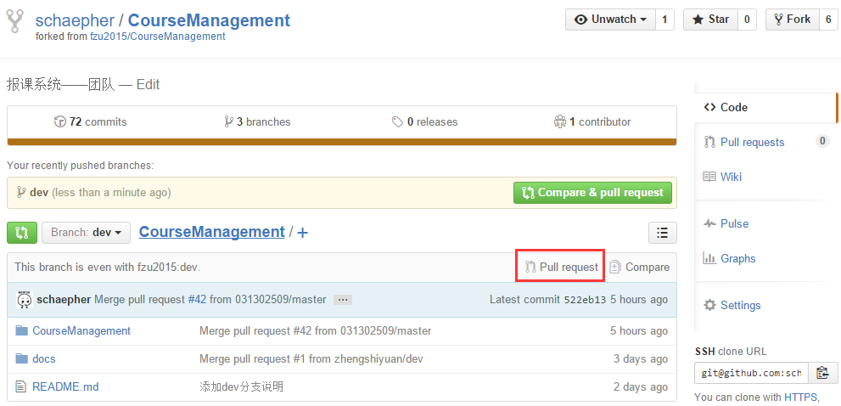The image size is (841, 406).
Task: View the 1 contributor
Action: pos(592,122)
